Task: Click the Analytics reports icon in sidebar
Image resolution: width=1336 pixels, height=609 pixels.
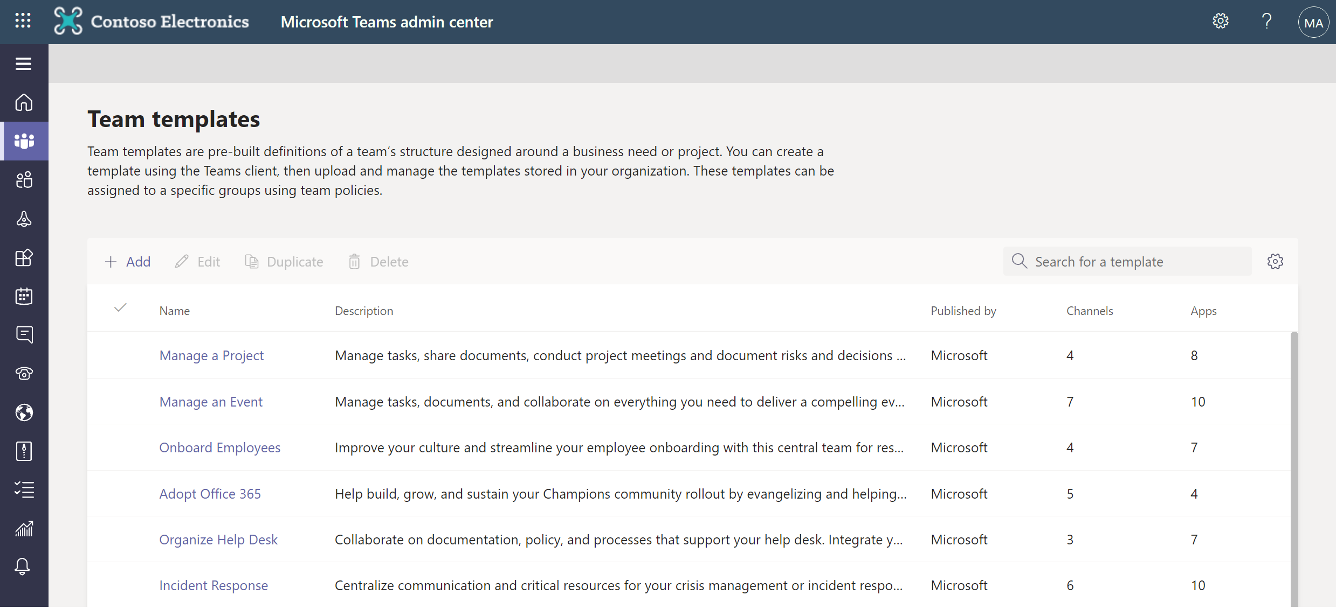Action: (23, 528)
